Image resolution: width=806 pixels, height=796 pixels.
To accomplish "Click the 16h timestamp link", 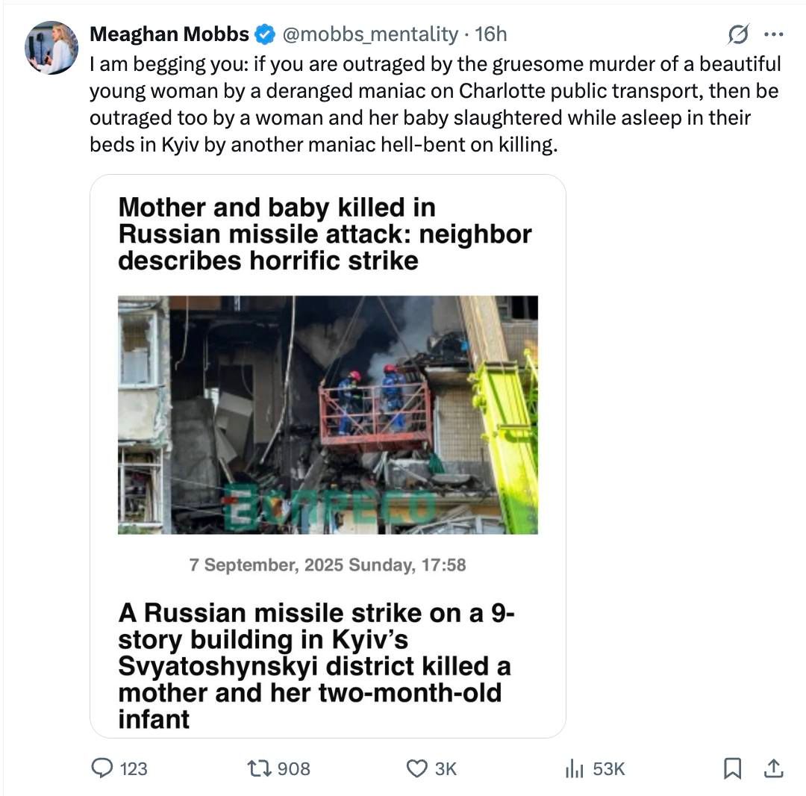I will point(491,34).
